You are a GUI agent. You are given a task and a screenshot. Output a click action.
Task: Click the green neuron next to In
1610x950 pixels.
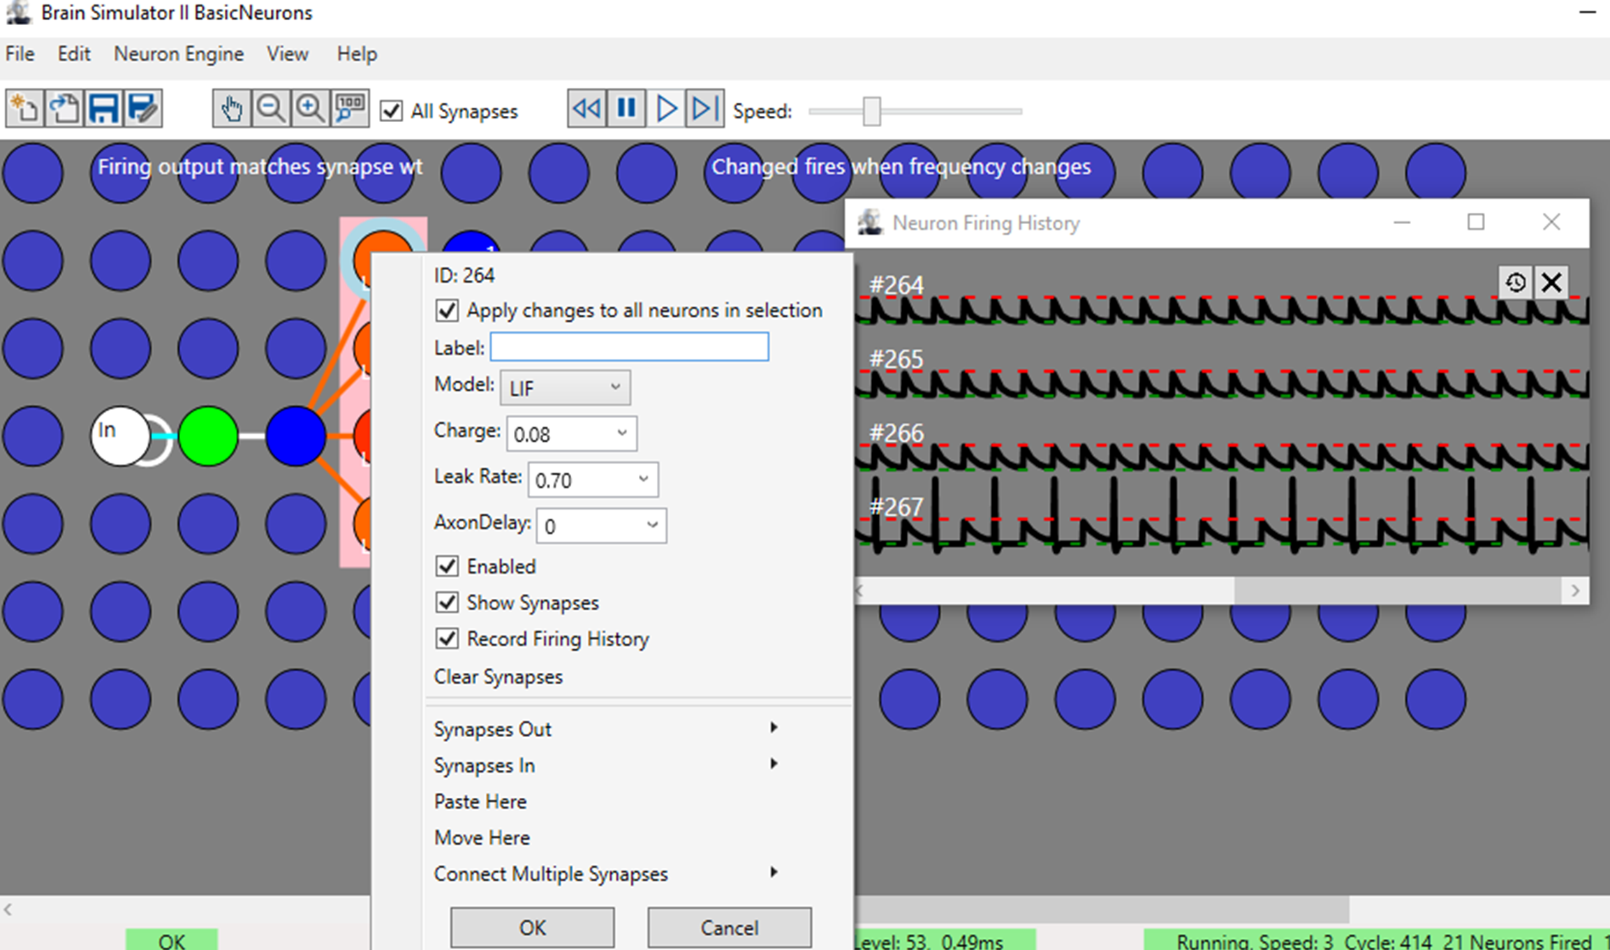(x=208, y=436)
